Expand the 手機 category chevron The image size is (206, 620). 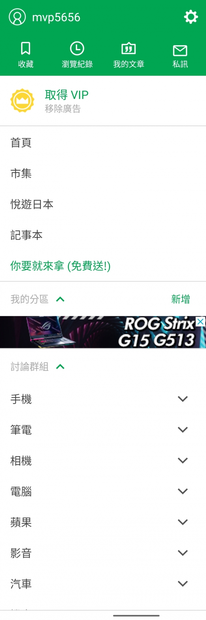183,399
